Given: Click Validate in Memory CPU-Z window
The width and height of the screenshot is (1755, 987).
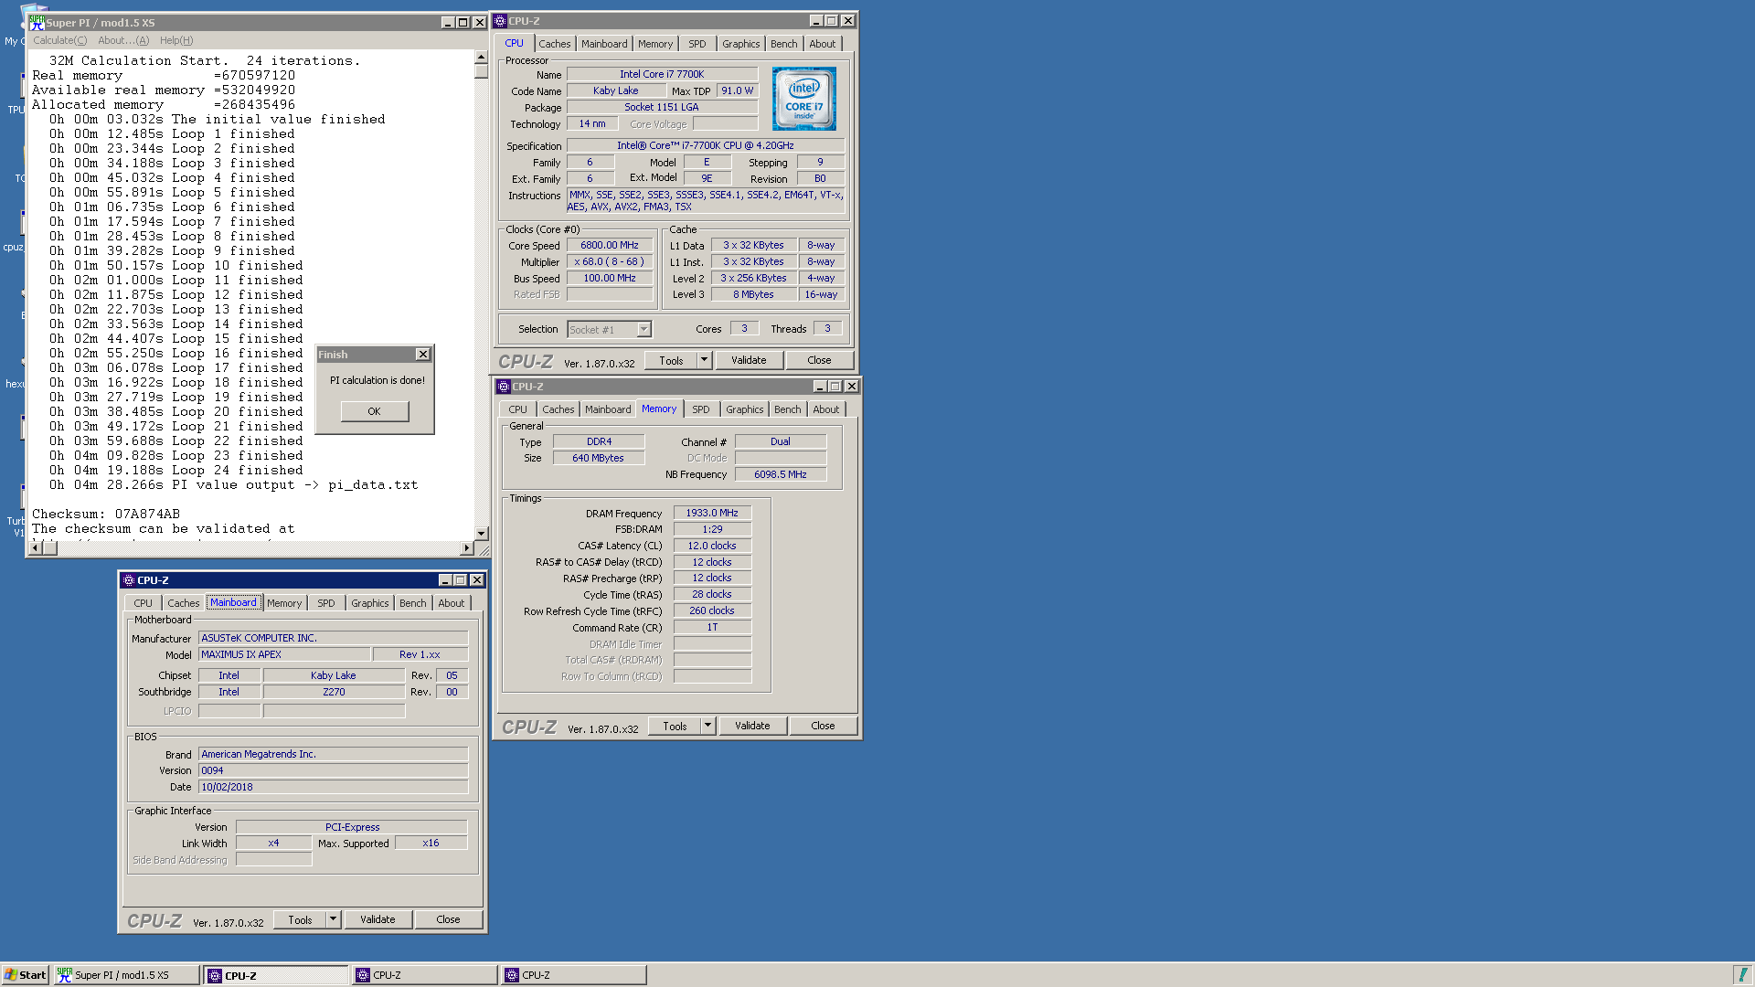Looking at the screenshot, I should tap(752, 726).
